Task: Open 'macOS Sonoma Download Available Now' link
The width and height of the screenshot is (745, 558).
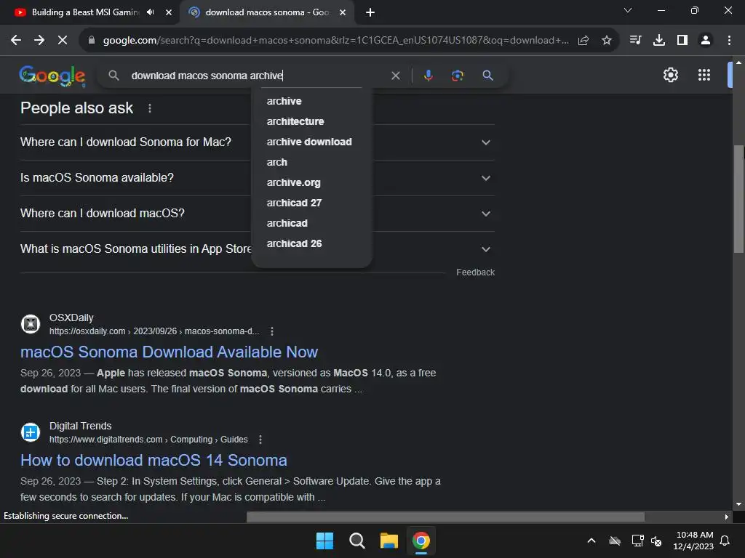Action: (x=169, y=352)
